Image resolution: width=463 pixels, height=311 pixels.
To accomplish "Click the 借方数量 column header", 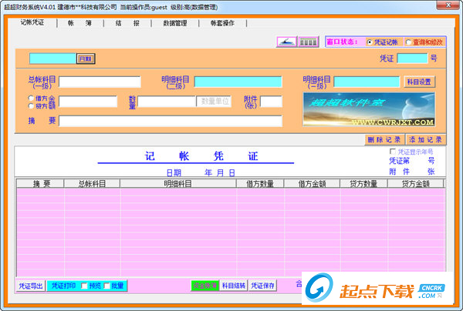I will click(261, 183).
